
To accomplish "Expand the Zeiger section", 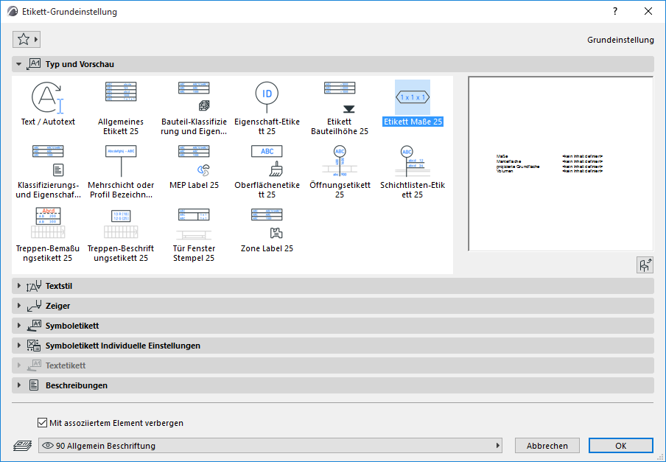I will 57,306.
